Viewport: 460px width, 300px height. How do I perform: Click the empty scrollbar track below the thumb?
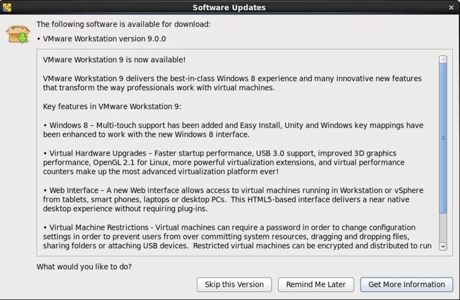[x=443, y=227]
